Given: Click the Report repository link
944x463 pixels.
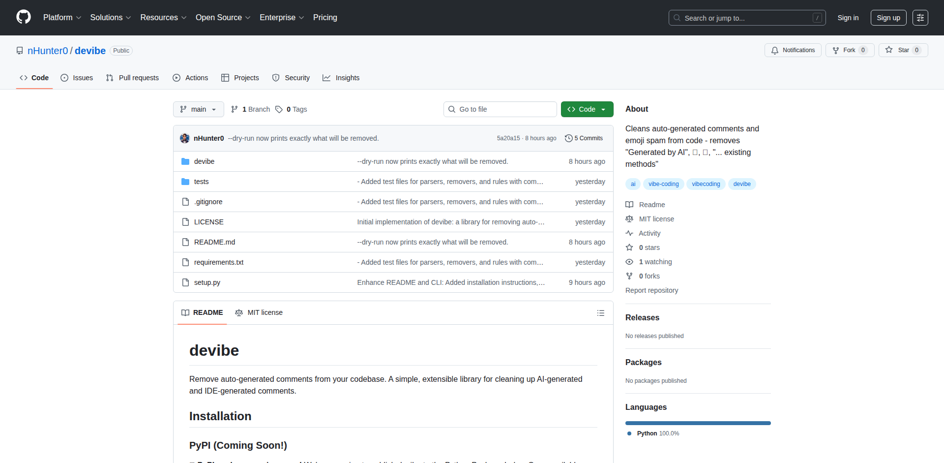Looking at the screenshot, I should click(651, 290).
